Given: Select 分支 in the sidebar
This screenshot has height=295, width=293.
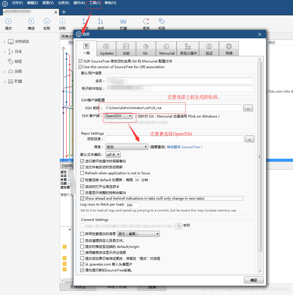Looking at the screenshot, I should [18, 51].
